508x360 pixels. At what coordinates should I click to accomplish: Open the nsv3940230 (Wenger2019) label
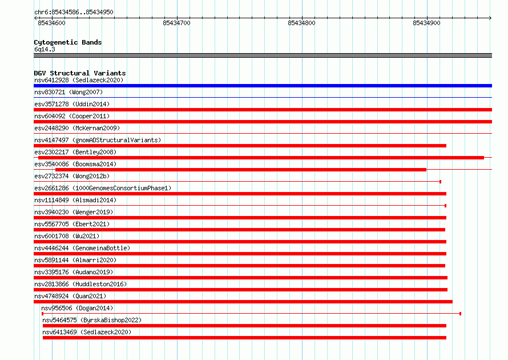(x=74, y=212)
